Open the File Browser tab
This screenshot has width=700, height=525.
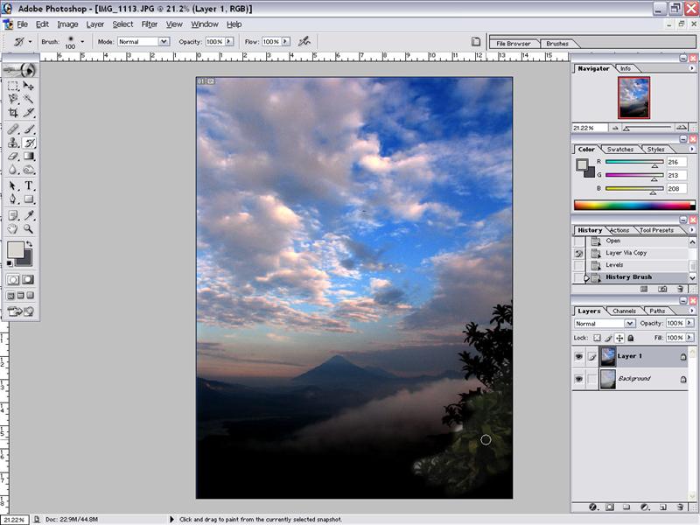(x=514, y=44)
